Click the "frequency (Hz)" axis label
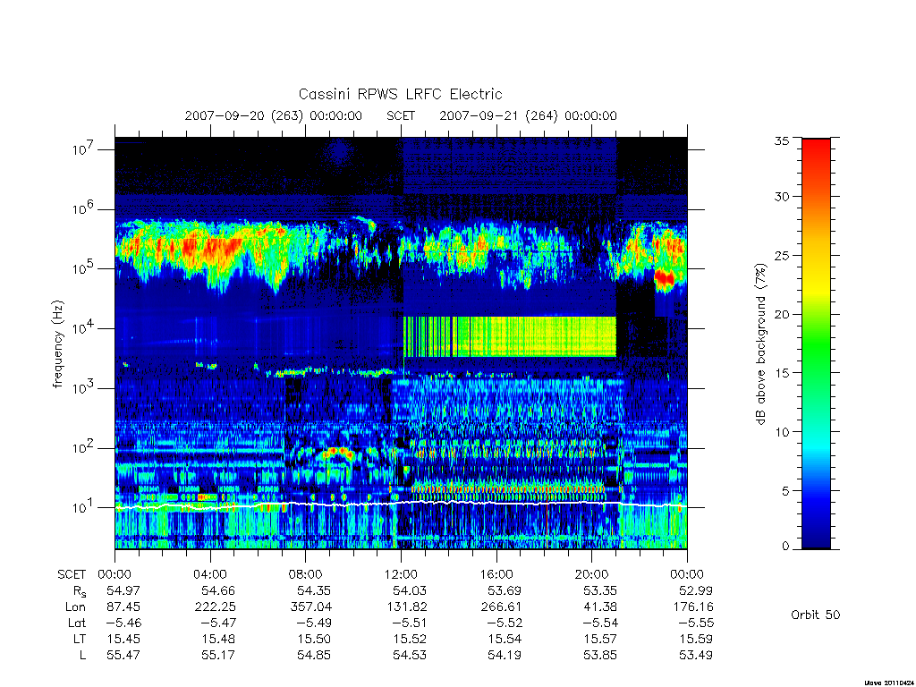The width and height of the screenshot is (916, 687). click(x=57, y=344)
